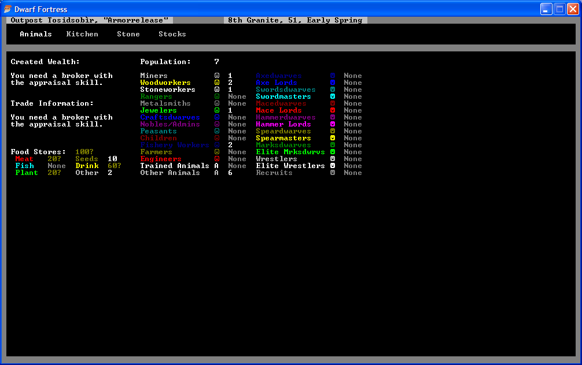582x365 pixels.
Task: Click the 'Hammer Lords' military label
Action: [283, 124]
